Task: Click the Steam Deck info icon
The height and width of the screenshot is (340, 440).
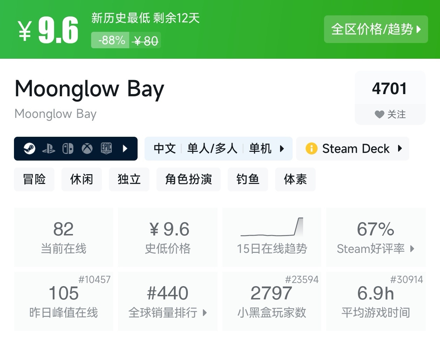Action: point(311,149)
